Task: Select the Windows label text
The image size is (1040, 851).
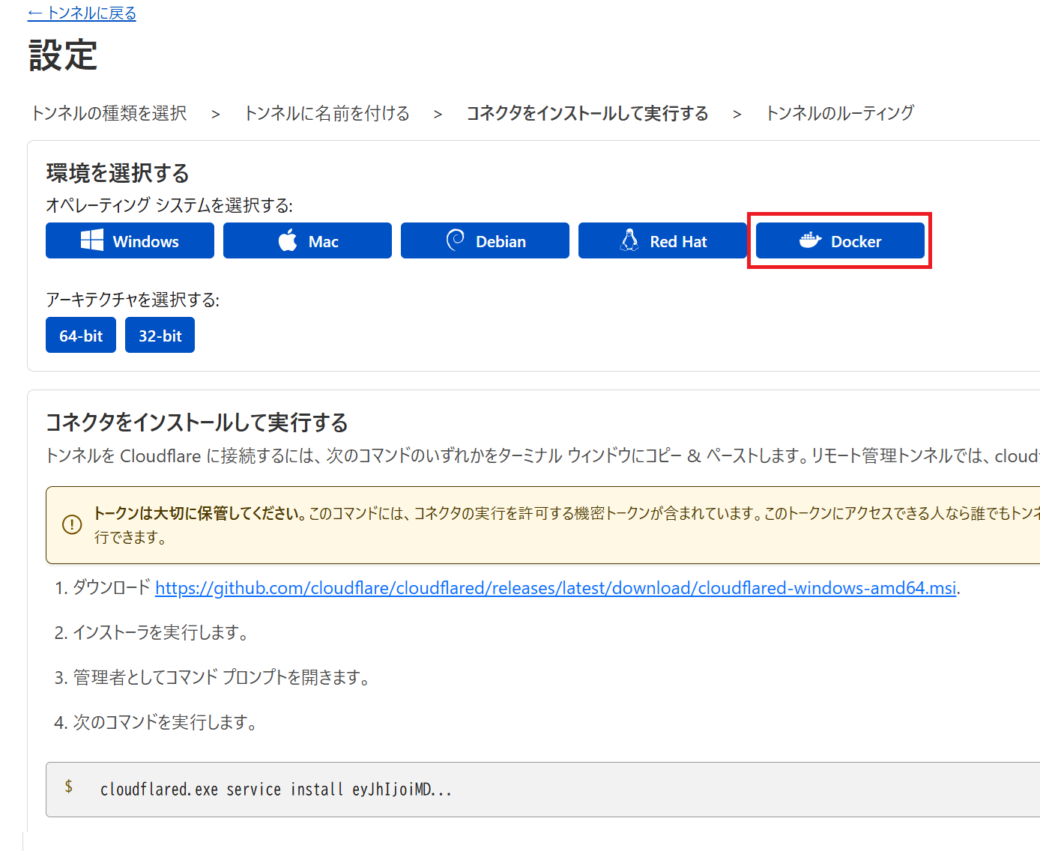Action: pos(146,241)
